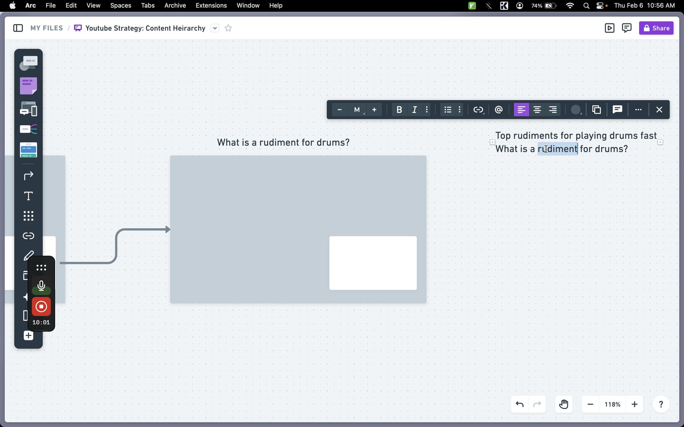Select the sticky note tool in sidebar

pos(28,86)
